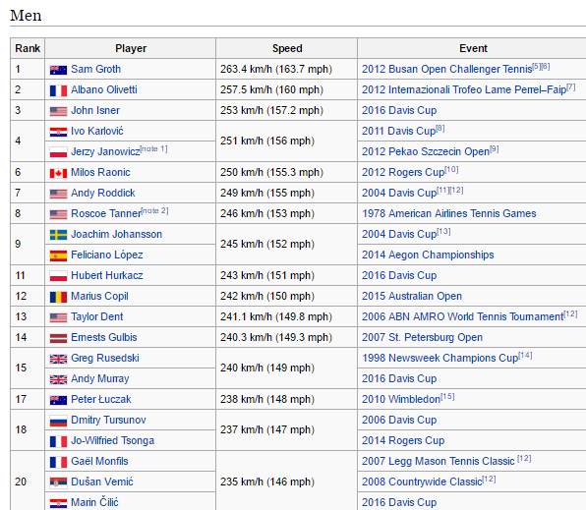This screenshot has width=586, height=510.
Task: Click the Australian flag beside Peter Łuczak
Action: [58, 400]
